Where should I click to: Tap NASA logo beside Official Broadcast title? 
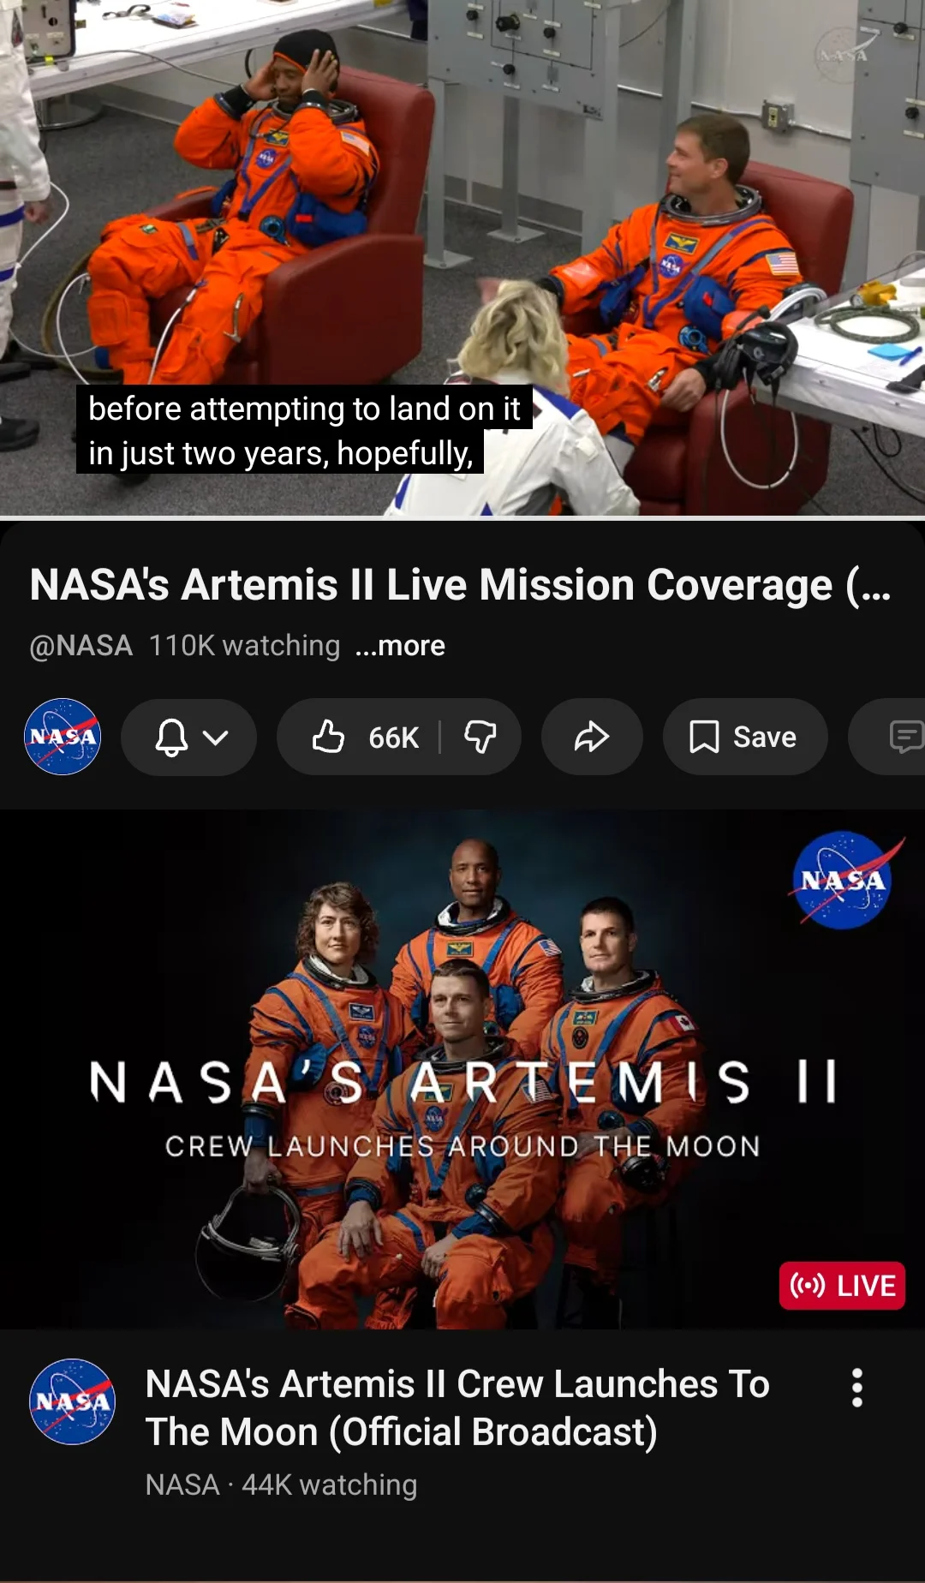72,1401
